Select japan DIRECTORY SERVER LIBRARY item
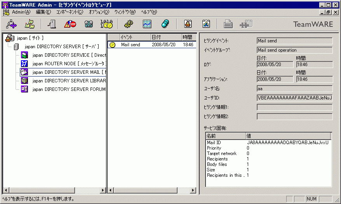The image size is (341, 204). 69,81
